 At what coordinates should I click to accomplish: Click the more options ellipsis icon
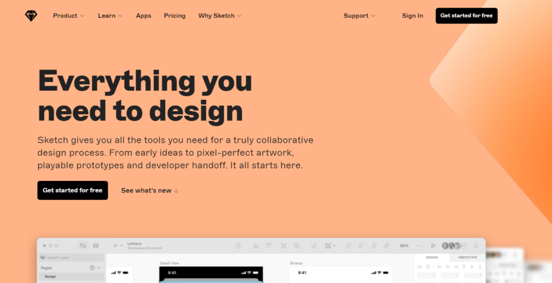(x=464, y=246)
